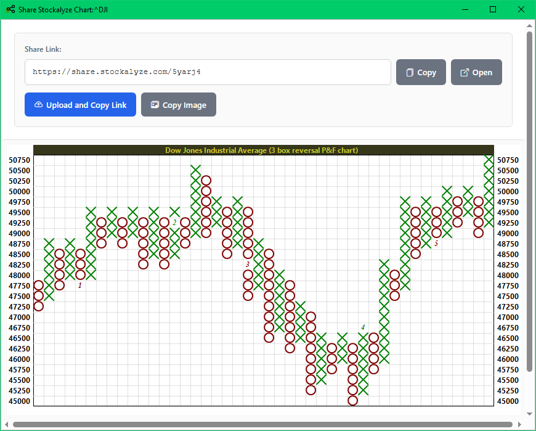Click the month marker 1 on chart
The height and width of the screenshot is (431, 536).
pyautogui.click(x=80, y=285)
